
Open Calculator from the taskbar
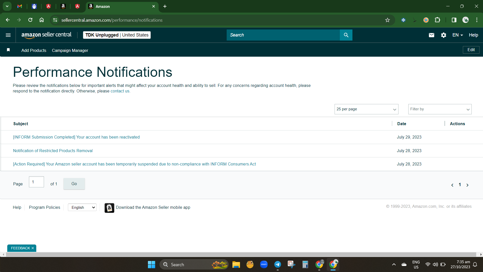tap(305, 264)
